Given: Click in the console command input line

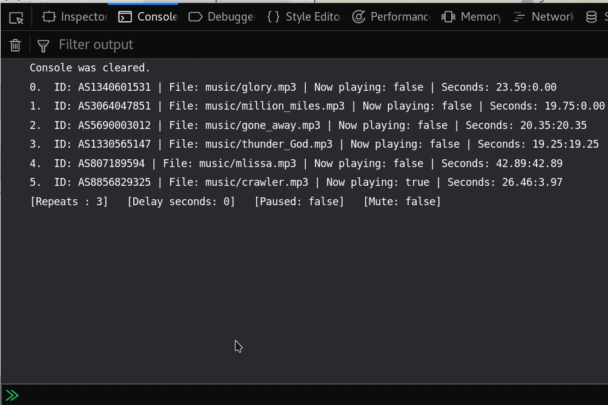Looking at the screenshot, I should 303,395.
